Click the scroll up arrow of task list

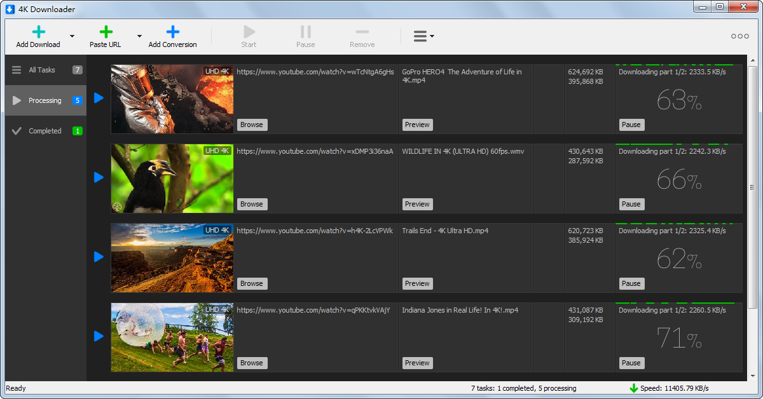coord(753,60)
